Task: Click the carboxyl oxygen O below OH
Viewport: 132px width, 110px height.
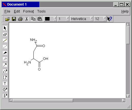Action: [x=39, y=69]
